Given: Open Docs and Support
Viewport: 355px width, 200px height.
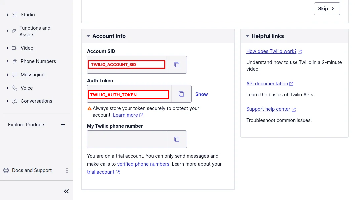Looking at the screenshot, I should (x=32, y=170).
